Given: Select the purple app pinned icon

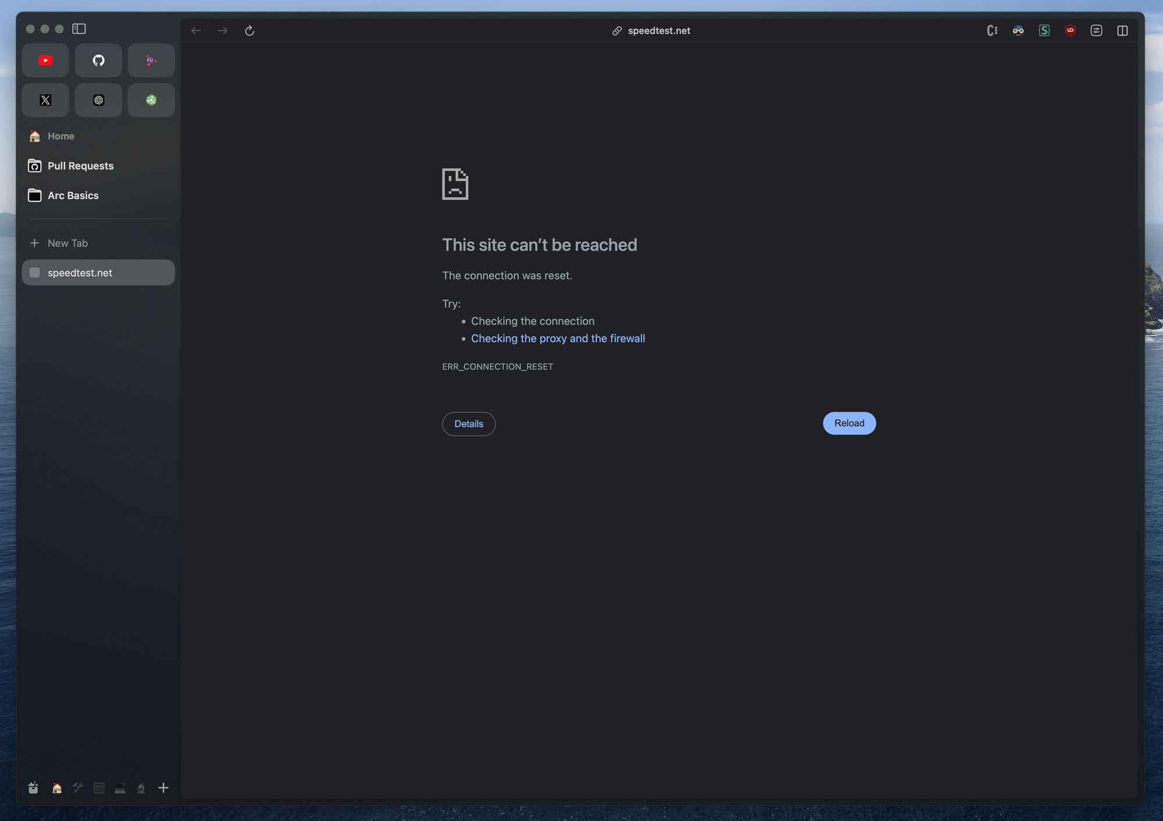Looking at the screenshot, I should click(151, 59).
